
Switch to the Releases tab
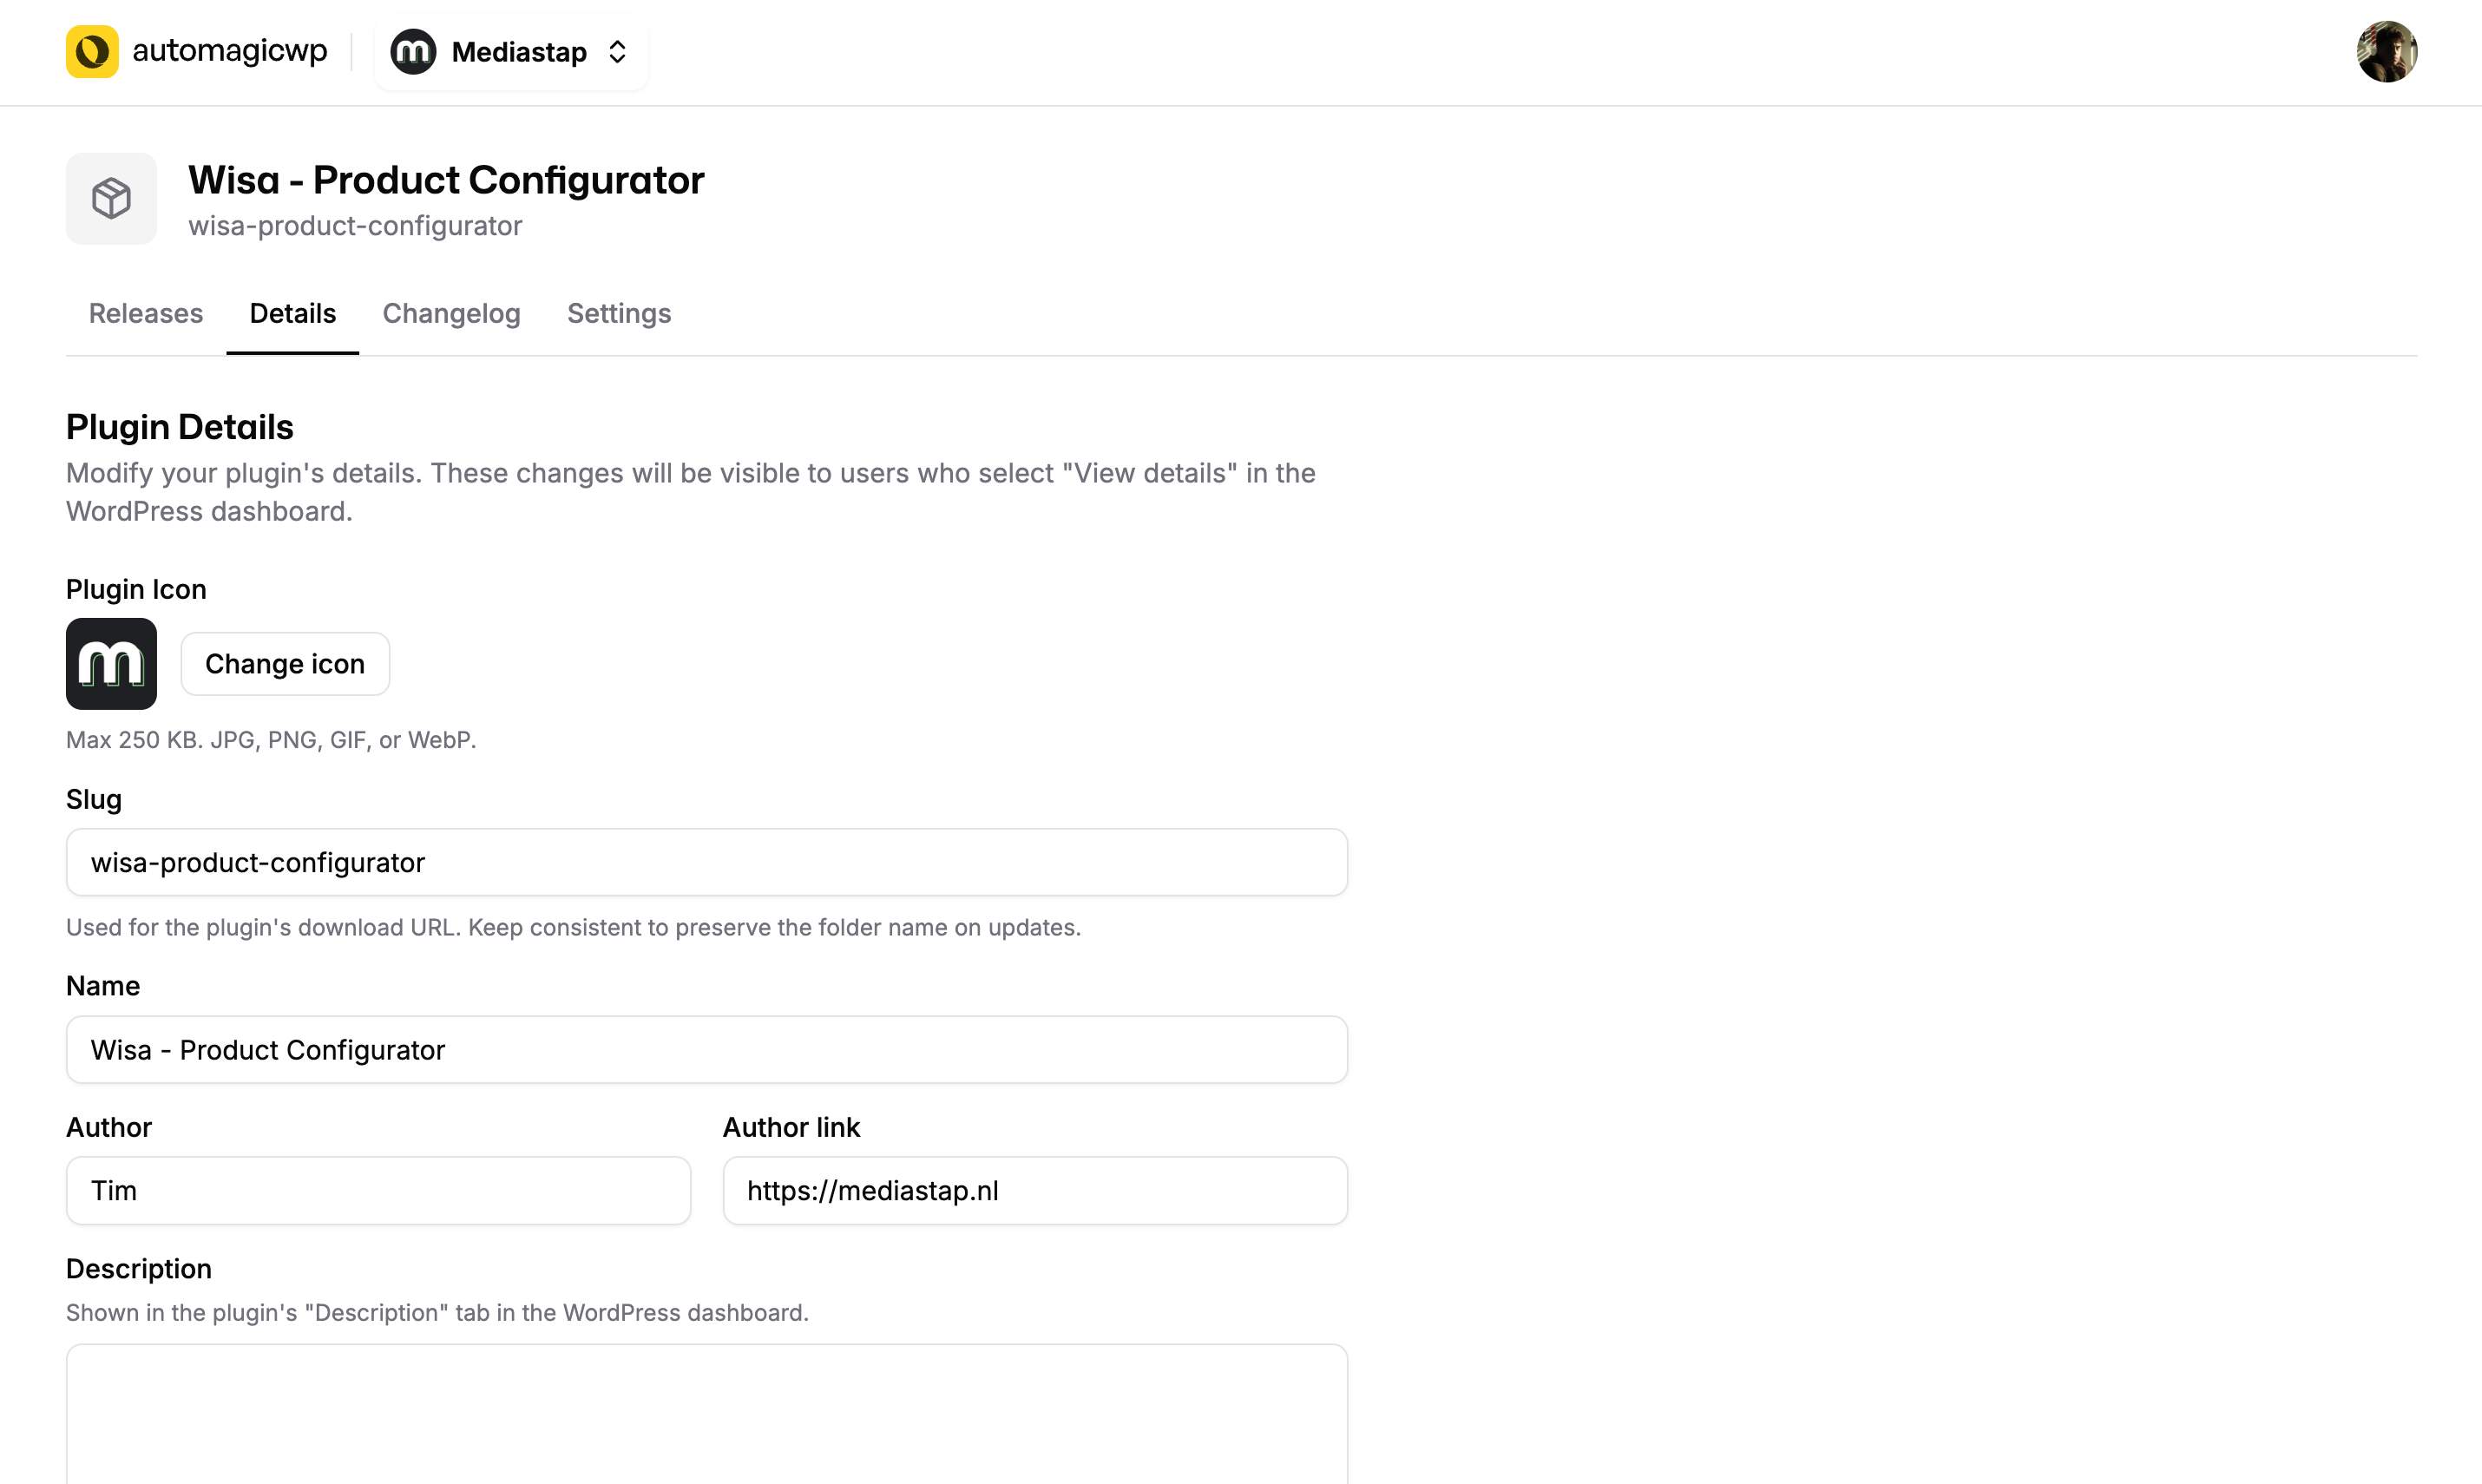tap(145, 313)
